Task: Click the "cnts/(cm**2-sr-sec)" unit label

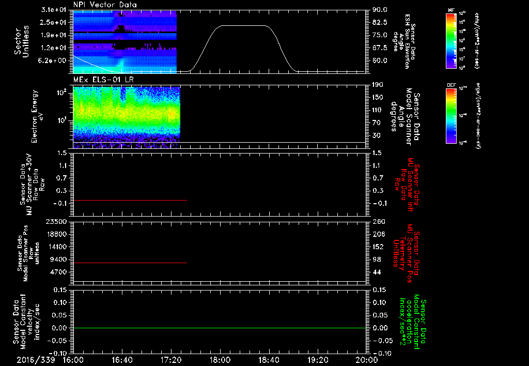Action: [x=477, y=41]
